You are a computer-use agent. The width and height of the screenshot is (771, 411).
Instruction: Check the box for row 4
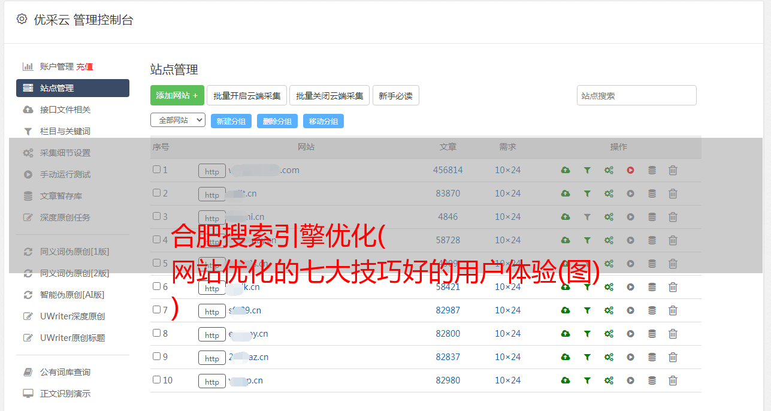coord(156,240)
